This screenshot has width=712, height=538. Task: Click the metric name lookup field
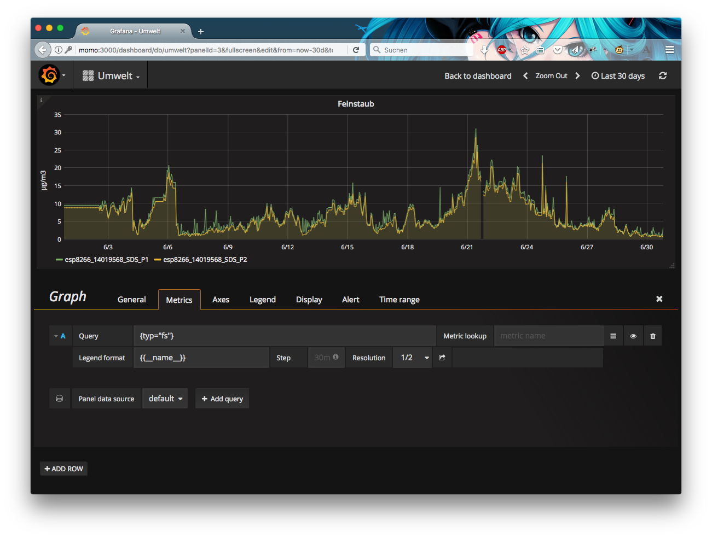click(548, 336)
